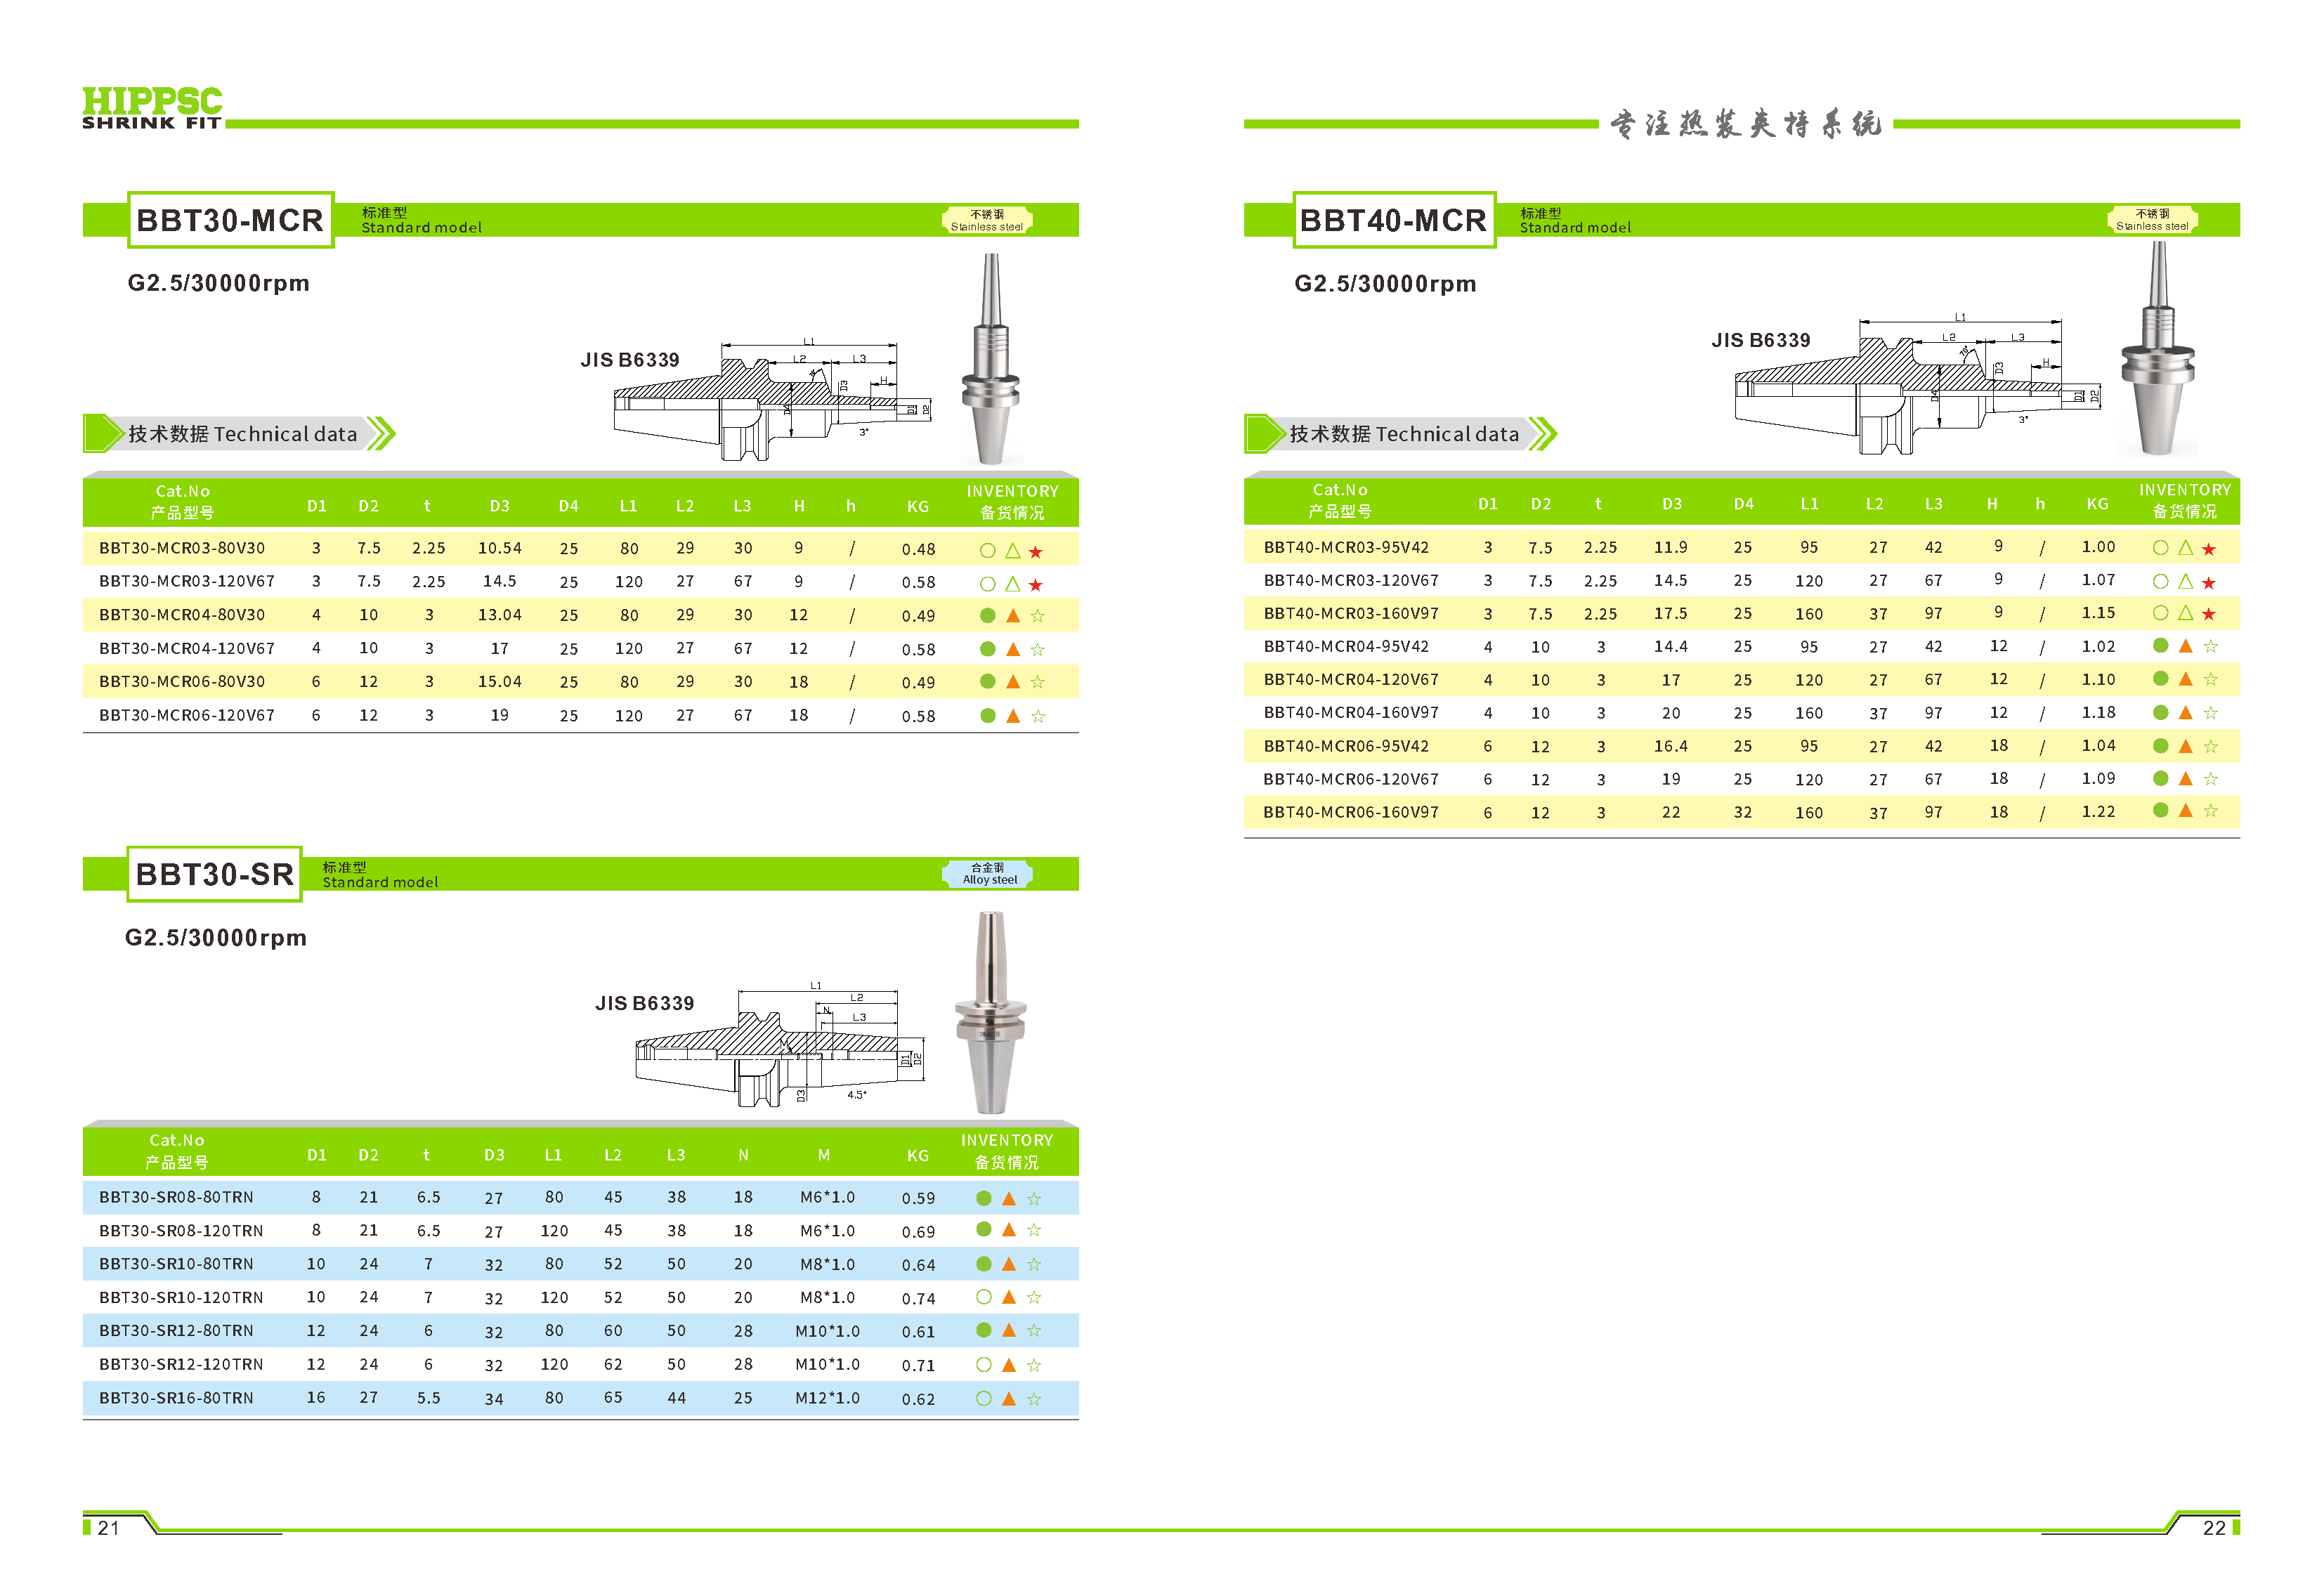This screenshot has height=1577, width=2324.
Task: Select the BBT40-MCR section title
Action: (x=1393, y=220)
